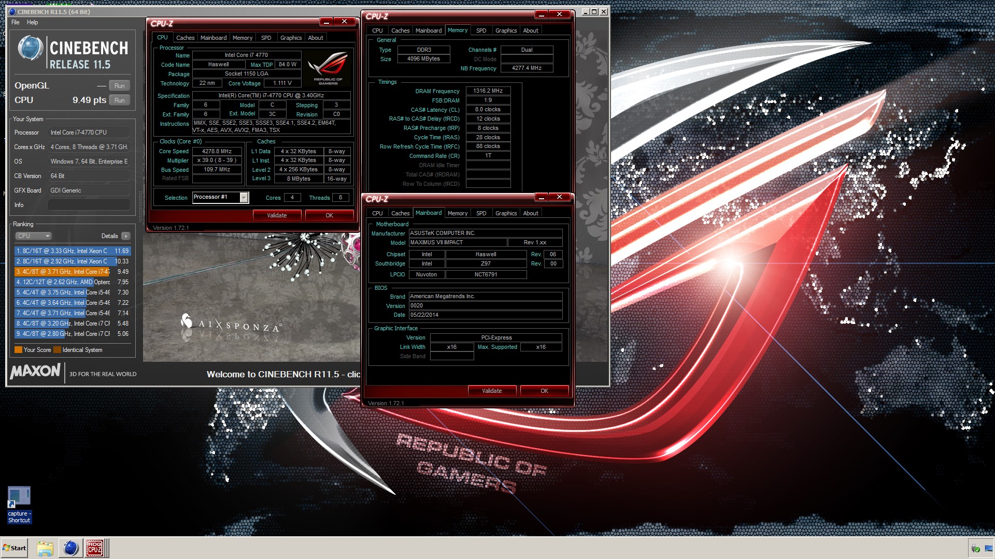Click the Core Voltage value 1.111 V
This screenshot has height=559, width=995.
(282, 83)
